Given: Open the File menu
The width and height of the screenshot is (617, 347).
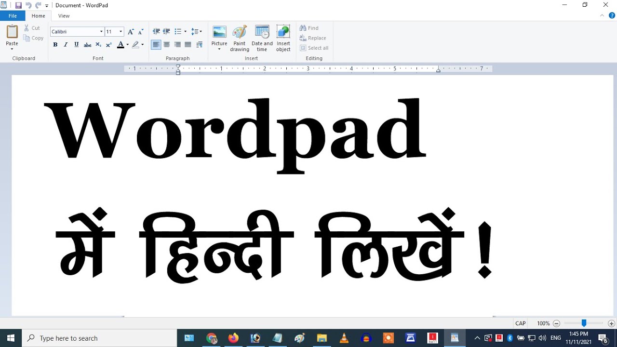Looking at the screenshot, I should (13, 16).
